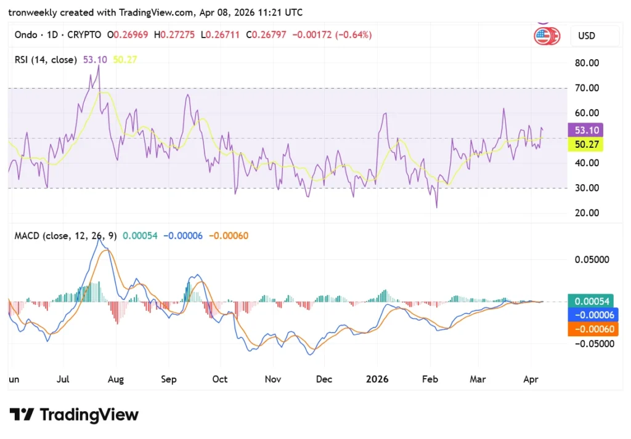Click the change percentage -0.64%

pos(353,35)
